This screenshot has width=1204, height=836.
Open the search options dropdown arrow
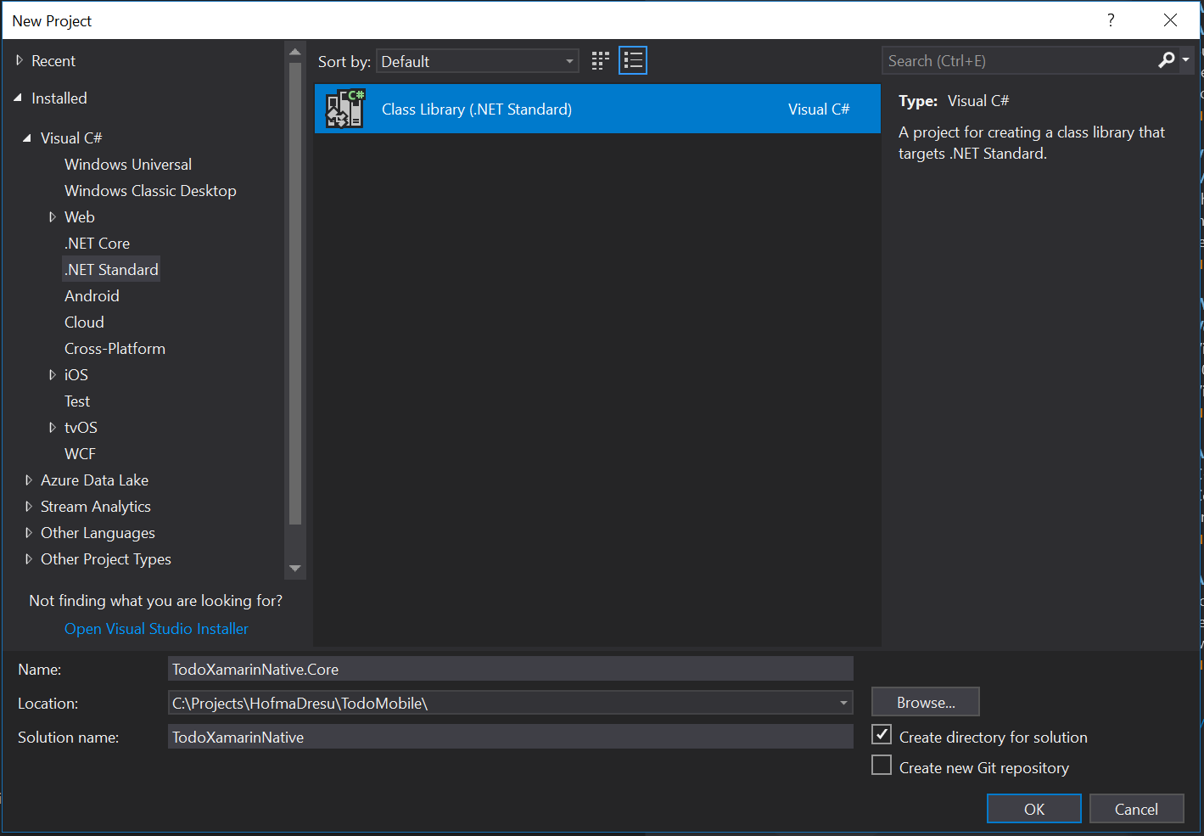pyautogui.click(x=1186, y=60)
